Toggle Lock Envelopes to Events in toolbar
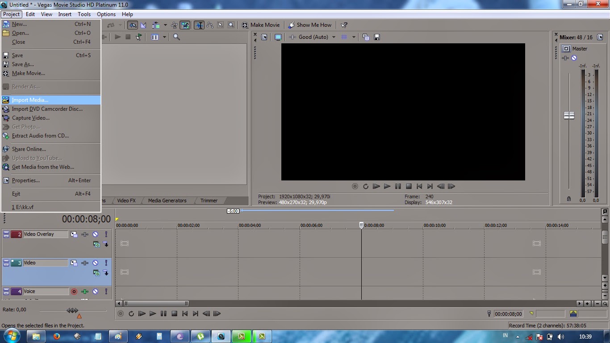 click(174, 25)
